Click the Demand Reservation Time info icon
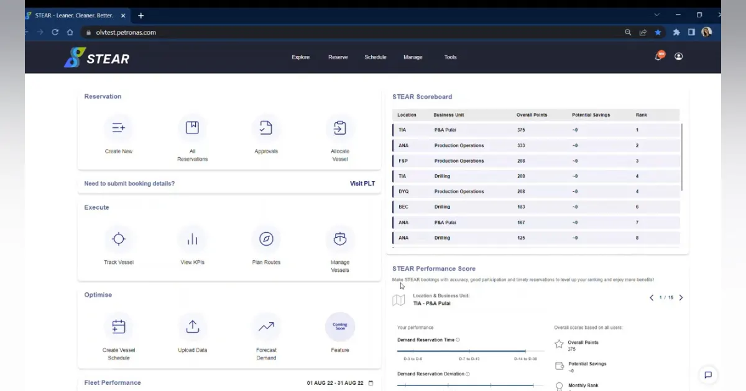 458,340
